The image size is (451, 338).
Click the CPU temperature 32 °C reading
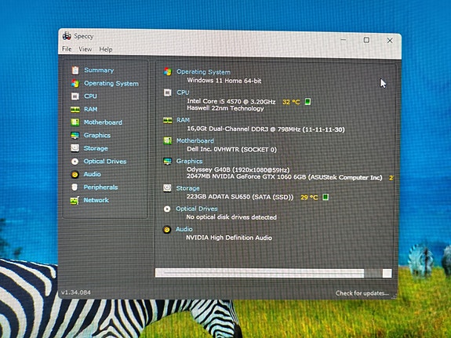coord(291,102)
